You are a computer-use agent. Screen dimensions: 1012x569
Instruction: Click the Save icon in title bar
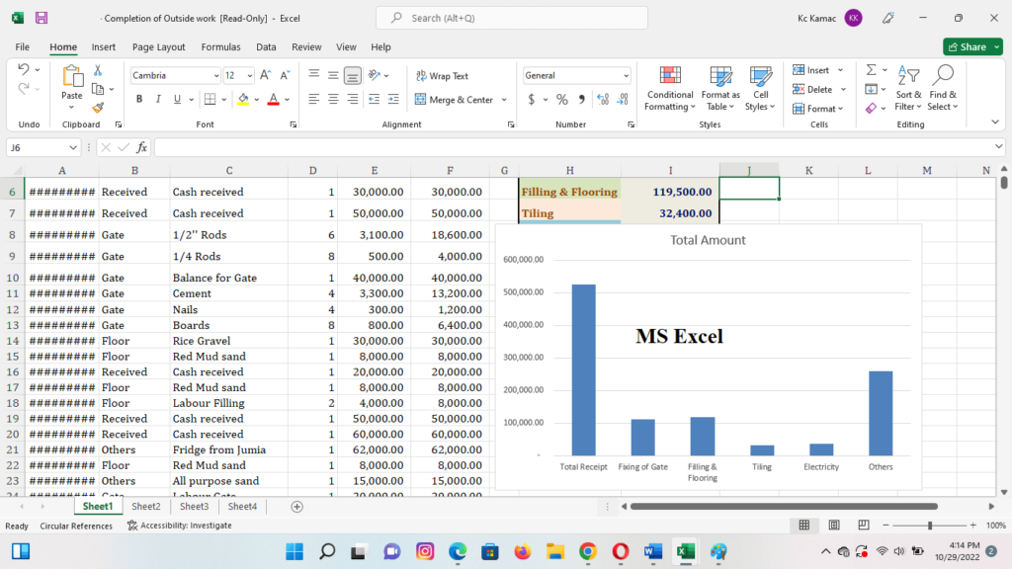42,18
